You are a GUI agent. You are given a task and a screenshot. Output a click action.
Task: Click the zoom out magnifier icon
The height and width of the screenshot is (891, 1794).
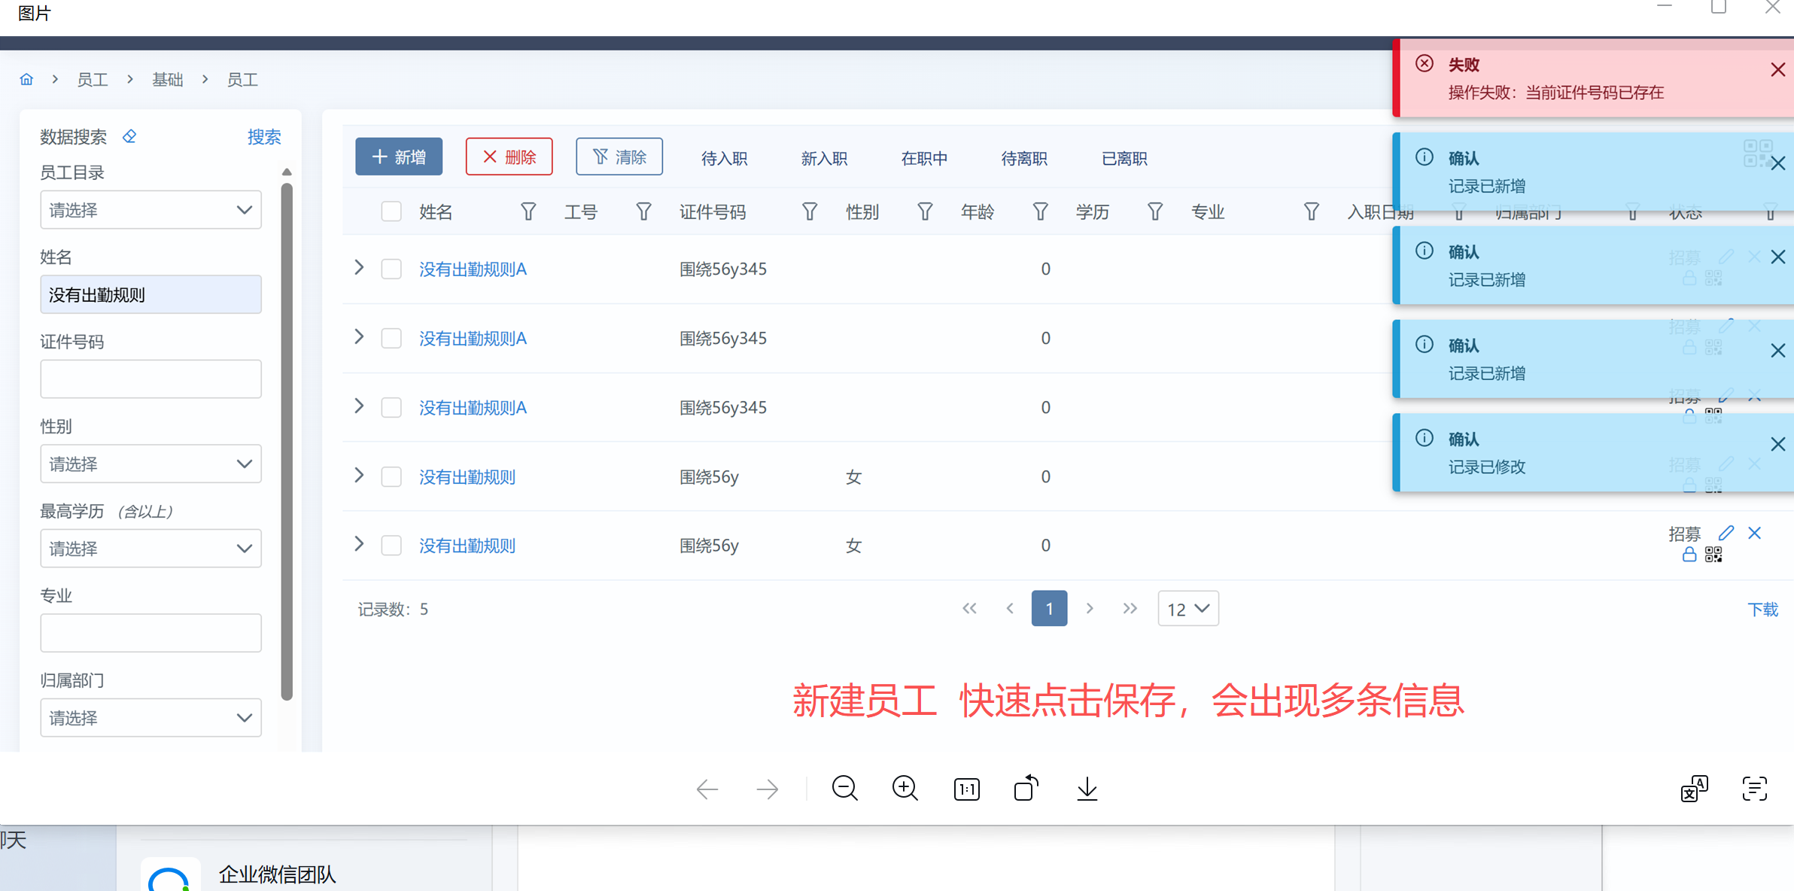click(844, 789)
